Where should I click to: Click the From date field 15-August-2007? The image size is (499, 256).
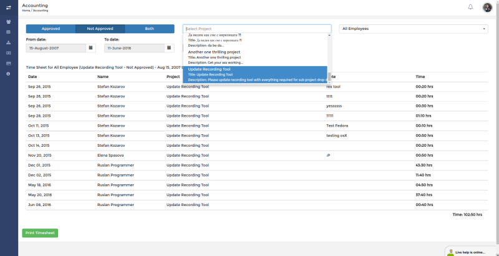[56, 48]
